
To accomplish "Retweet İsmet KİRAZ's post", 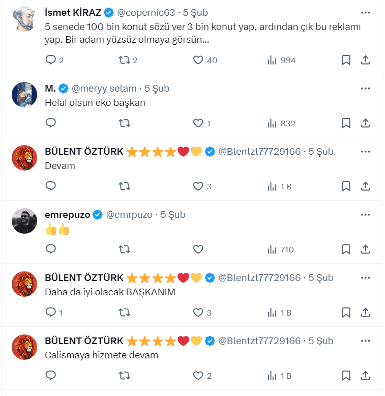I will (x=124, y=60).
